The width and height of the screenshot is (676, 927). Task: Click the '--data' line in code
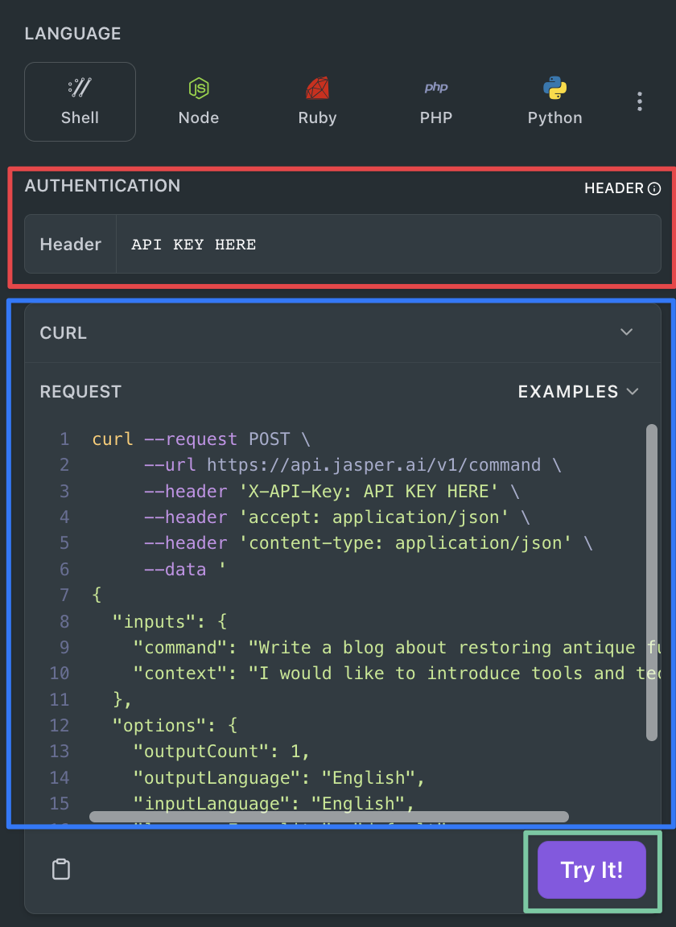point(184,570)
